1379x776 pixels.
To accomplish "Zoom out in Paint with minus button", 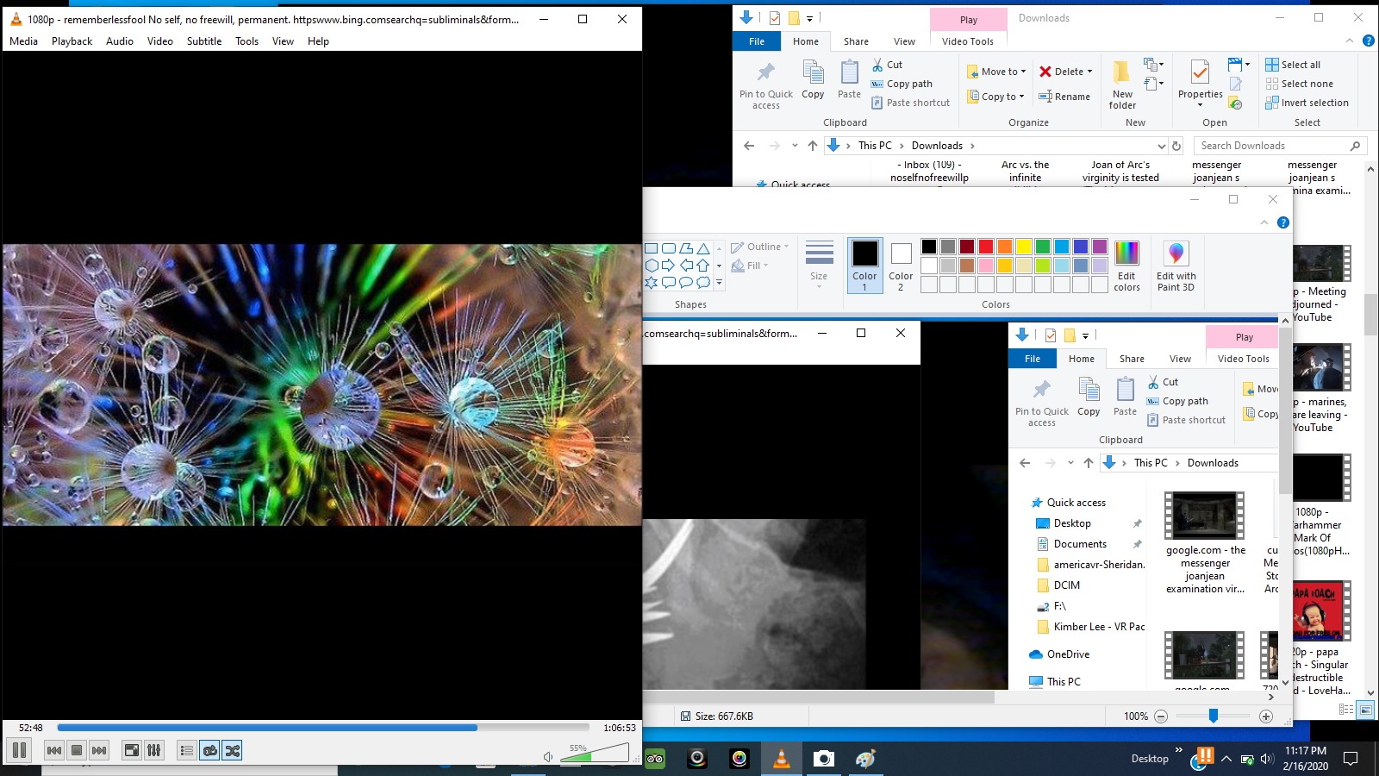I will pos(1161,717).
